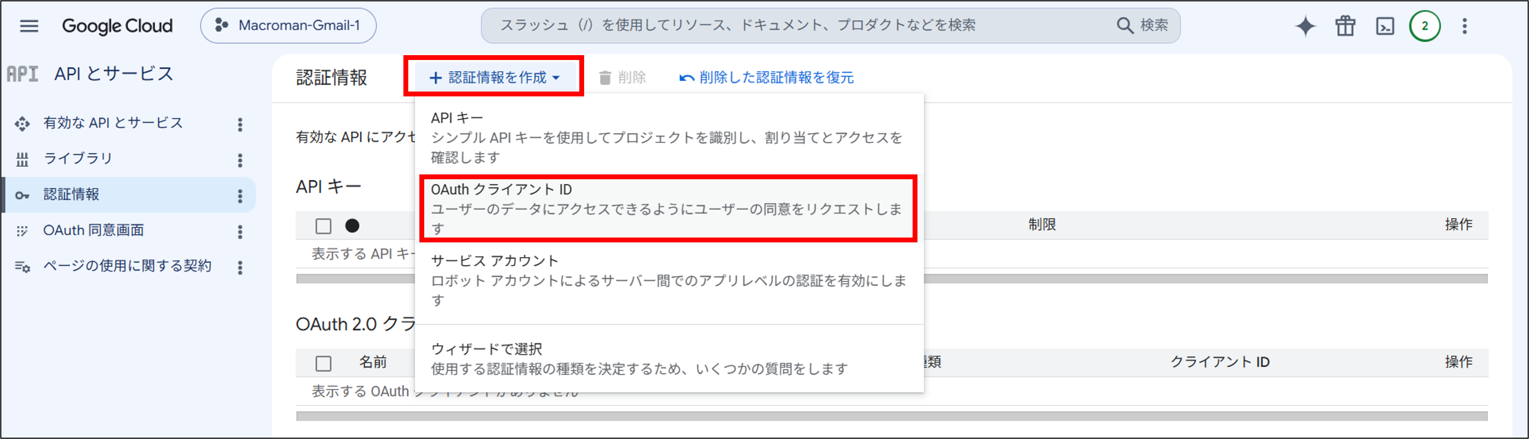Image resolution: width=1529 pixels, height=439 pixels.
Task: Activate Cloud Shell terminal icon
Action: (1385, 26)
